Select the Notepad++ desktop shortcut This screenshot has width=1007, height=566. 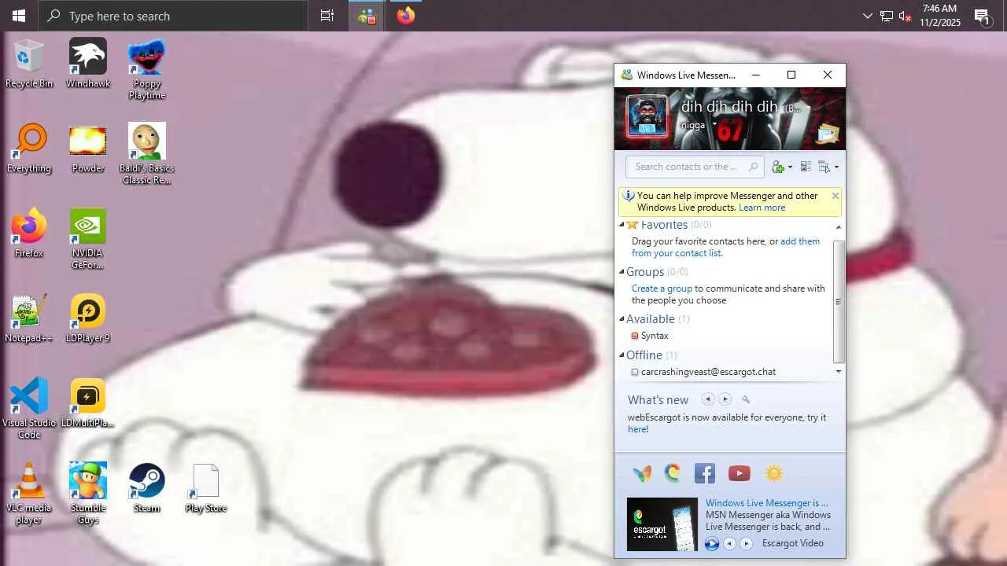[29, 318]
